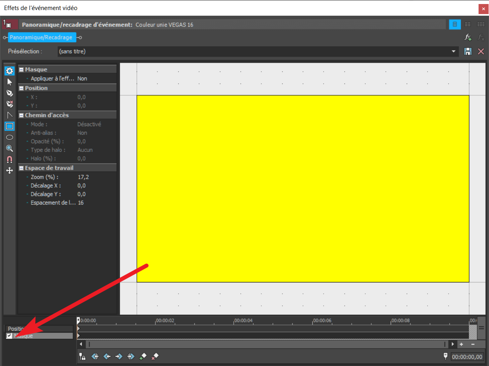Click the keyframe timeline horizontal scrollbar
489x366 pixels.
(267, 344)
